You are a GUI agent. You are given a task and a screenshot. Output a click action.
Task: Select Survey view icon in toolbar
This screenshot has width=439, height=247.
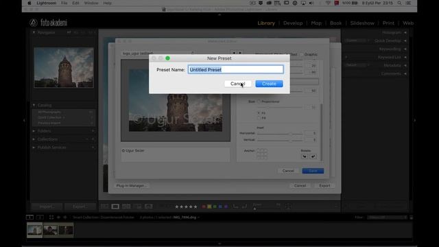(137, 207)
